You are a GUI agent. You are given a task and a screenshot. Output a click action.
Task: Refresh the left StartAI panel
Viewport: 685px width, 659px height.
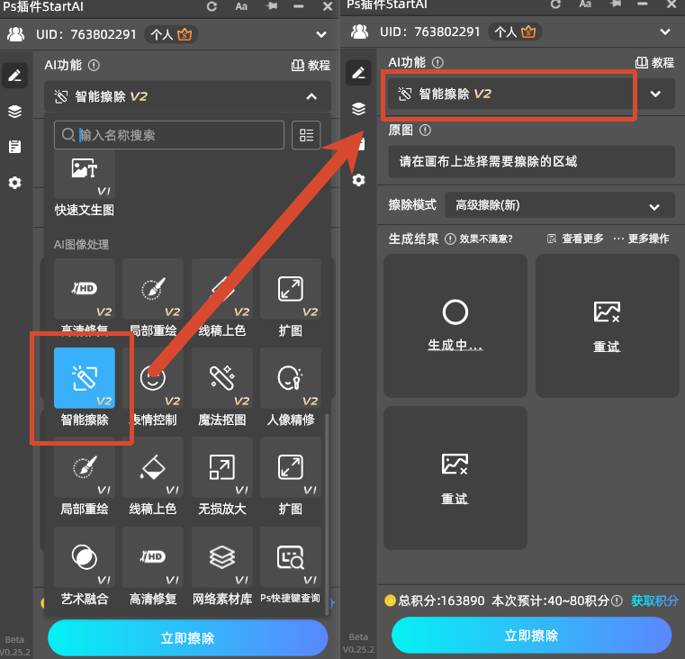[212, 6]
